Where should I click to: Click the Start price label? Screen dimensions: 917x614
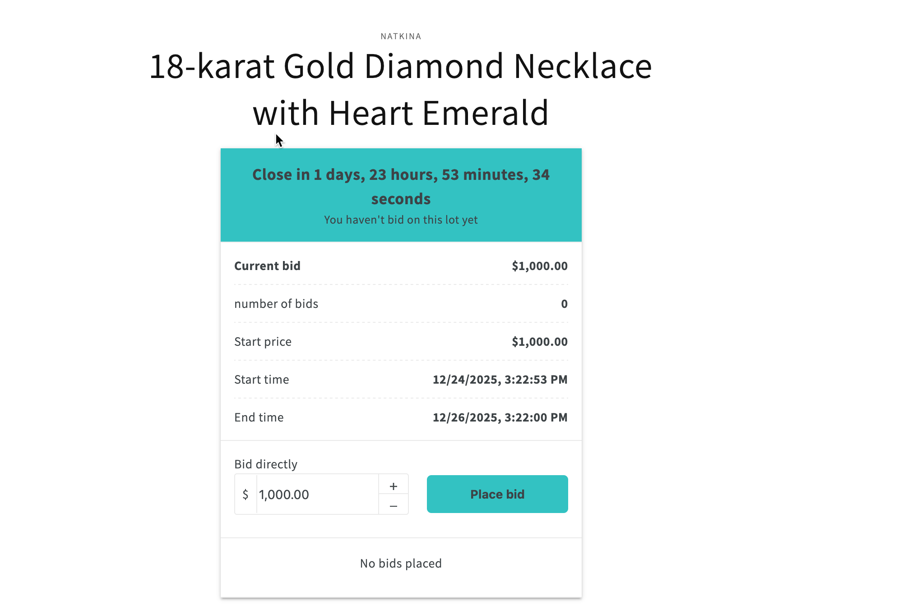coord(263,342)
